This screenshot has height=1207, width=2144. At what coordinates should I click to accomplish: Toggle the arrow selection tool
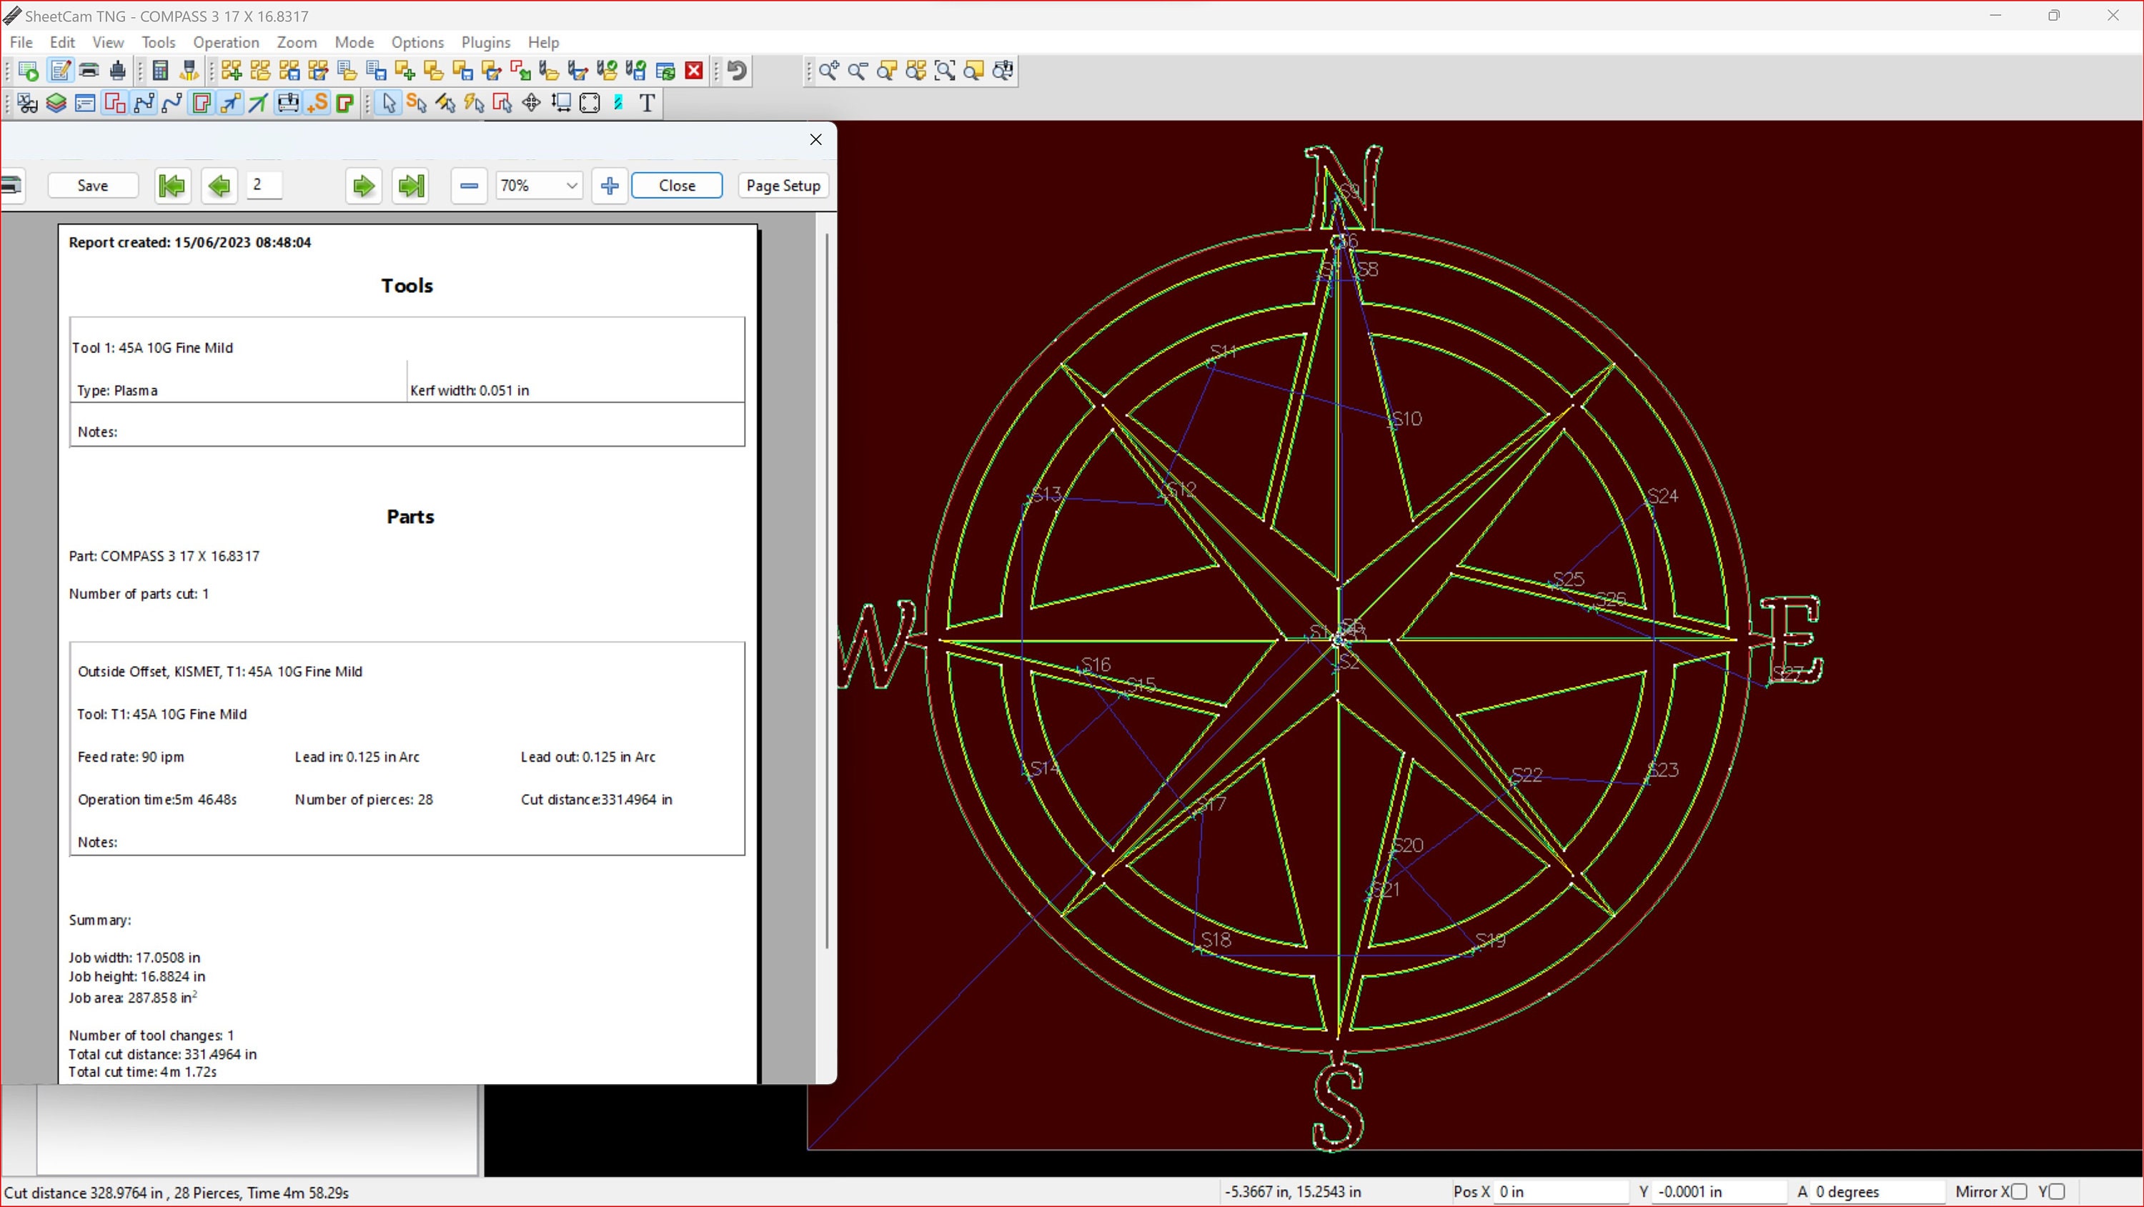pos(387,102)
